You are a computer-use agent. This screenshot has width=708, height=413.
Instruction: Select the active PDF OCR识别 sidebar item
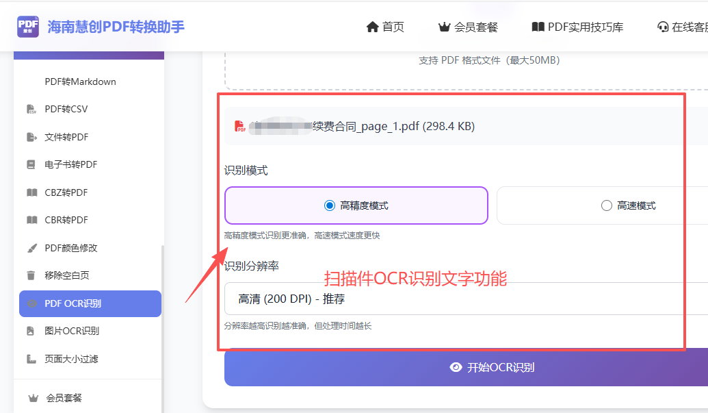click(90, 303)
